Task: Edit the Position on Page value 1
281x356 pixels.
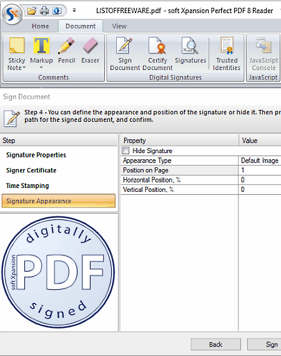Action: [x=260, y=171]
